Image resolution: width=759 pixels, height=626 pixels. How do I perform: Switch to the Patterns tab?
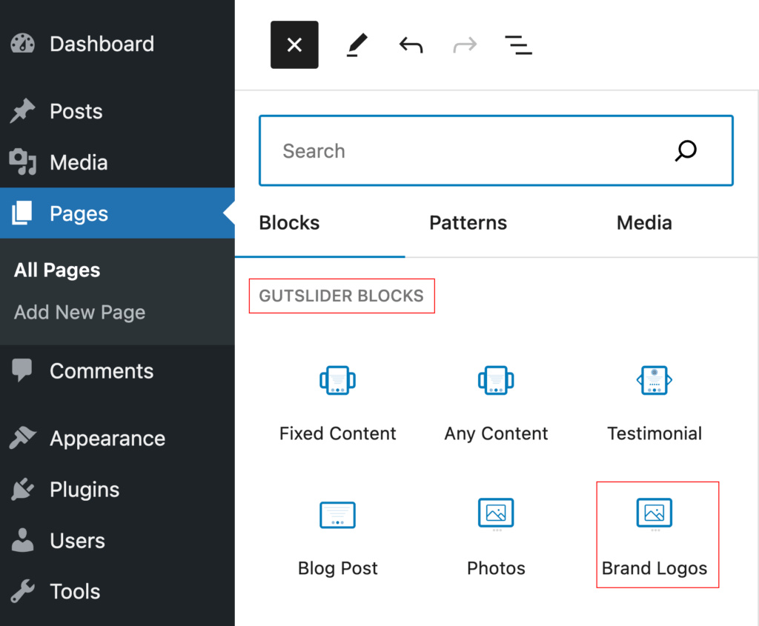tap(468, 223)
